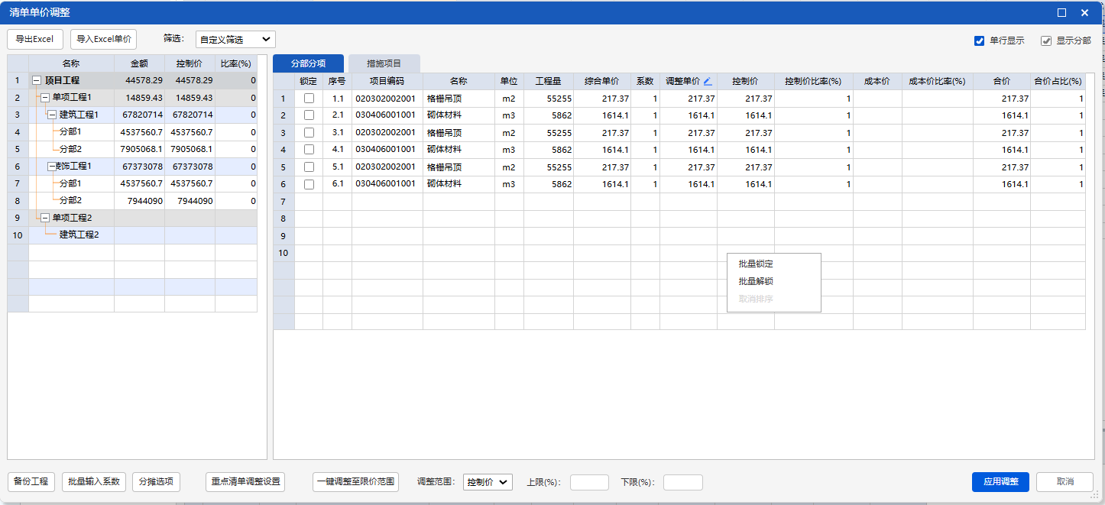This screenshot has width=1105, height=505.
Task: Collapse the 单项工程1 tree node
Action: pos(44,98)
